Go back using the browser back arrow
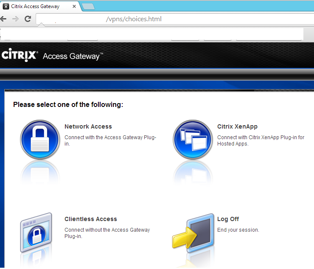 pos(3,19)
